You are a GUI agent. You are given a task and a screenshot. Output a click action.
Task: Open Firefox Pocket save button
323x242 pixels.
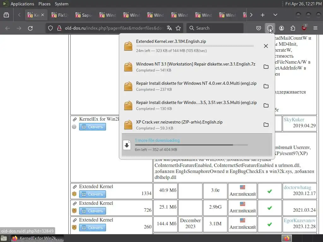pyautogui.click(x=259, y=28)
